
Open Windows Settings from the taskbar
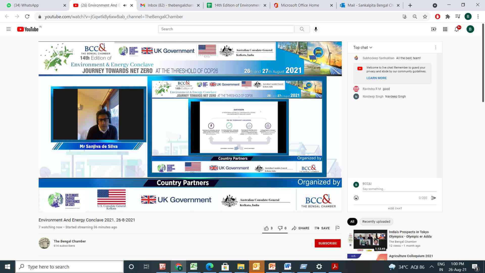click(319, 267)
